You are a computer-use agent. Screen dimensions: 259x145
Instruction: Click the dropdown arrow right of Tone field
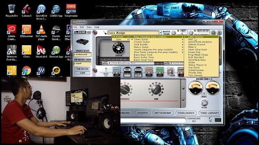click(x=161, y=33)
